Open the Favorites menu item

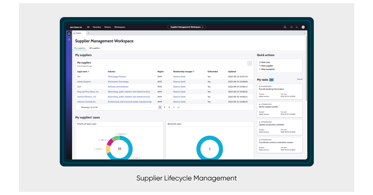97,27
